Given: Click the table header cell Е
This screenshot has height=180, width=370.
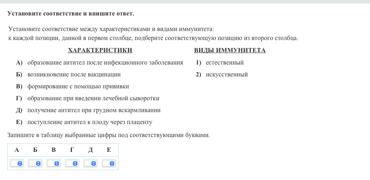Looking at the screenshot, I should coord(109,150).
